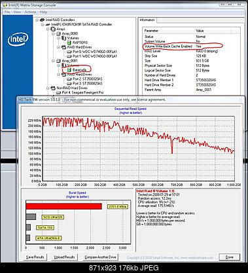248x273 pixels.
Task: Collapse the Intel RAID Controllers root node
Action: (x=37, y=20)
